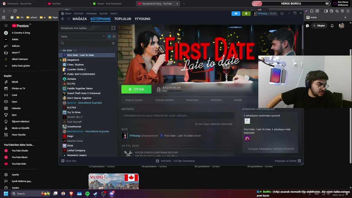This screenshot has width=352, height=198.
Task: Open Brave browser taskbar icon
Action: pos(71,194)
